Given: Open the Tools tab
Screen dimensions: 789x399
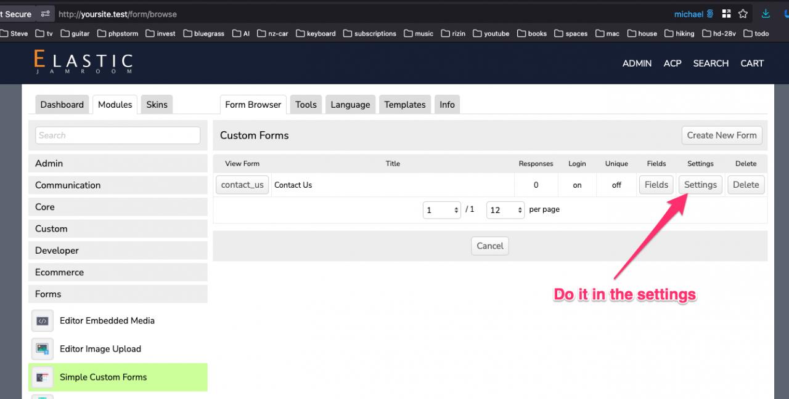Looking at the screenshot, I should [306, 105].
